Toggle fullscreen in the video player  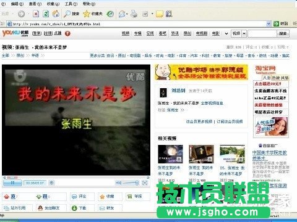[145, 183]
